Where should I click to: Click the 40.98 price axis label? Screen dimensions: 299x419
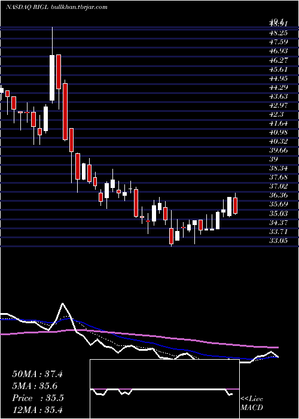(279, 132)
